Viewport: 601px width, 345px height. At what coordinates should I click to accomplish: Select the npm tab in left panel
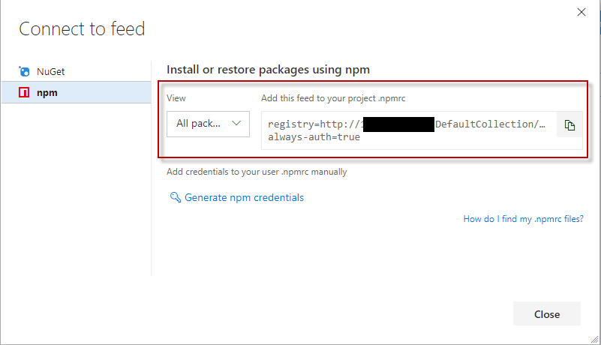47,93
